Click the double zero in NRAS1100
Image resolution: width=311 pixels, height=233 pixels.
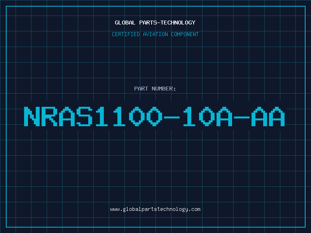(x=145, y=116)
